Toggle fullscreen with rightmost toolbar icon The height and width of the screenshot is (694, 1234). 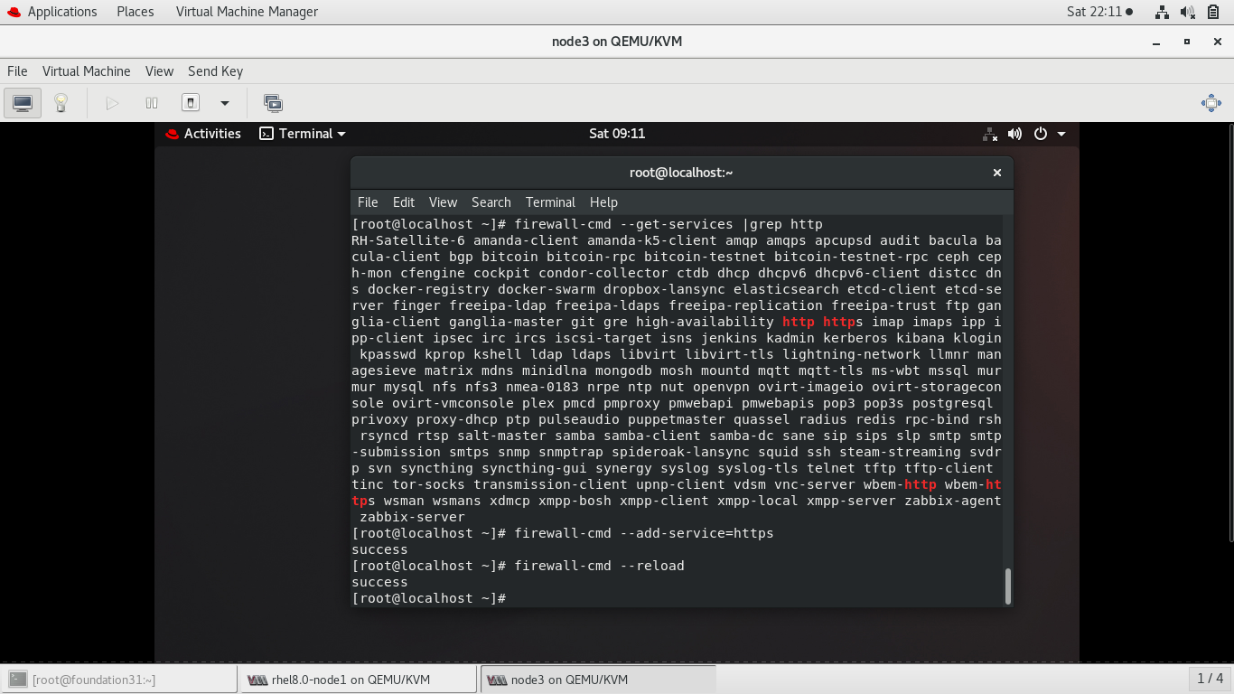pos(1211,103)
